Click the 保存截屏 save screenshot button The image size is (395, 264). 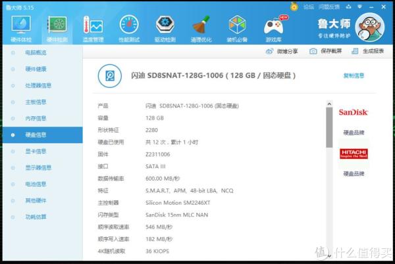point(325,51)
